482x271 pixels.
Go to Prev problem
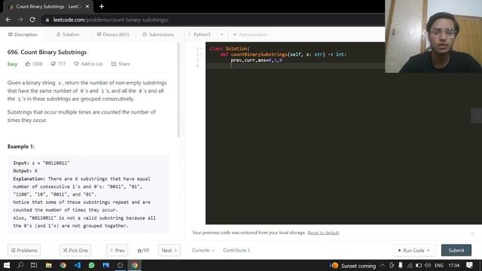point(117,251)
